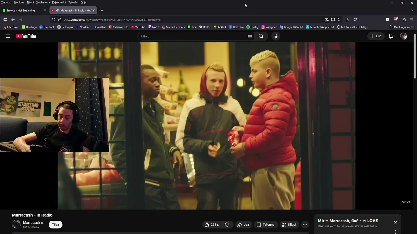Start voice search with the microphone
The image size is (417, 234).
point(276,36)
